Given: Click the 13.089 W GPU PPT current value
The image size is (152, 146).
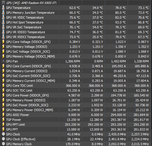Looking at the screenshot, I should [73, 130].
